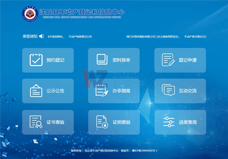Click the 证书查验 certificate ribbon icon
This screenshot has height=159, width=228.
tap(36, 122)
